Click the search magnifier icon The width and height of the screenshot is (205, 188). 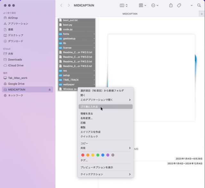click(x=199, y=5)
